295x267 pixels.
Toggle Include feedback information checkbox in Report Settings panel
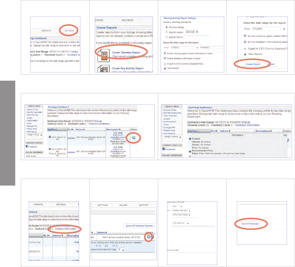(165, 59)
